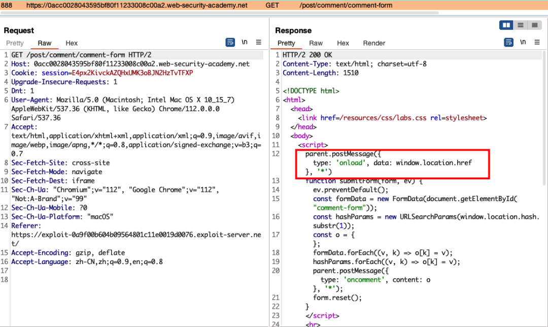Click the GET /post/comment/comment-form HTTP/2 request line
The height and width of the screenshot is (327, 548).
click(81, 55)
